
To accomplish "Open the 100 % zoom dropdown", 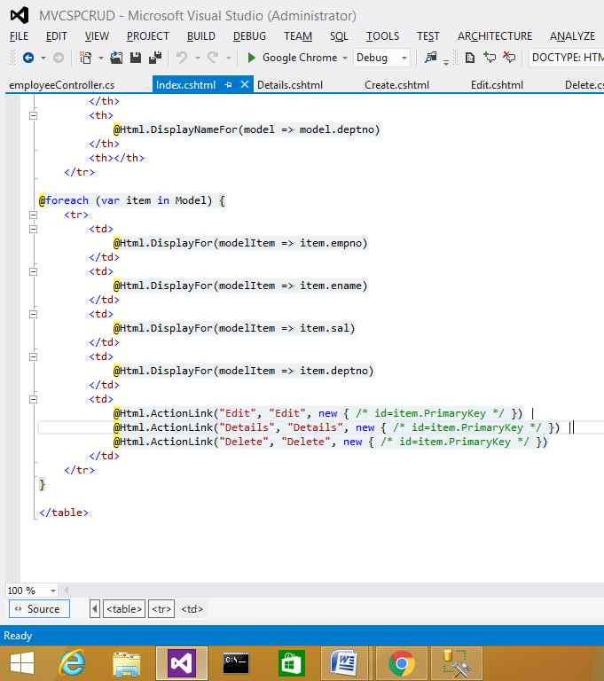I will pyautogui.click(x=53, y=591).
